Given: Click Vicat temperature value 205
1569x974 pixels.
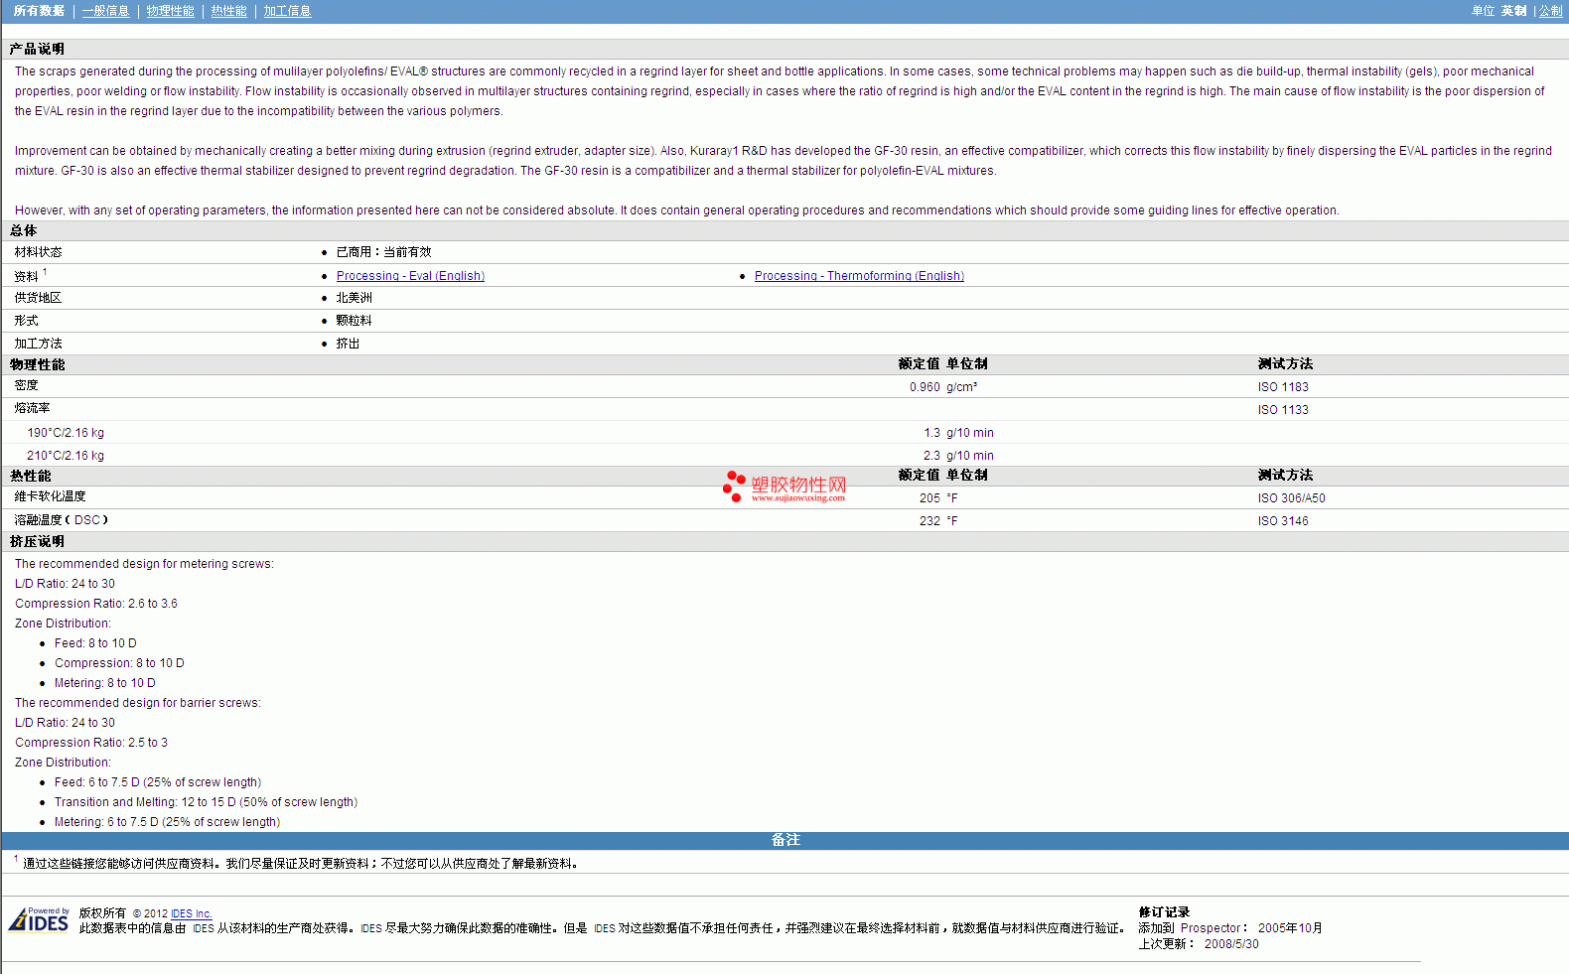Looking at the screenshot, I should pos(929,498).
